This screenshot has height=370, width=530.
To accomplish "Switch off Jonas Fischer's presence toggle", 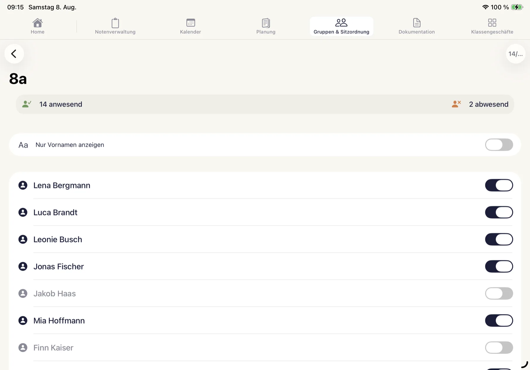I will tap(499, 267).
